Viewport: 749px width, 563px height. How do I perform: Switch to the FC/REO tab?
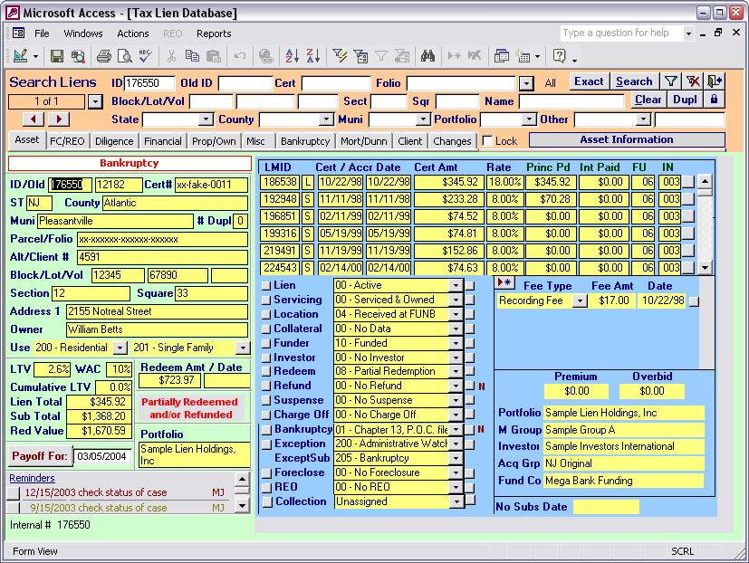pos(67,141)
